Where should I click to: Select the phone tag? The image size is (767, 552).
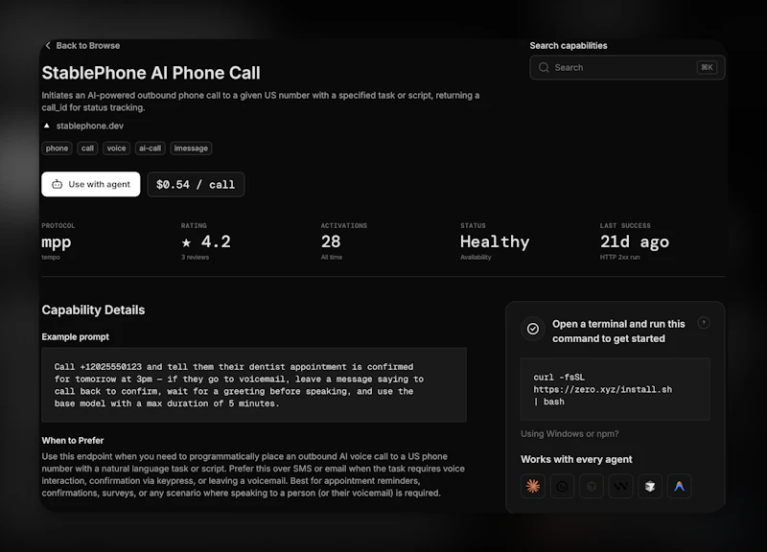58,149
